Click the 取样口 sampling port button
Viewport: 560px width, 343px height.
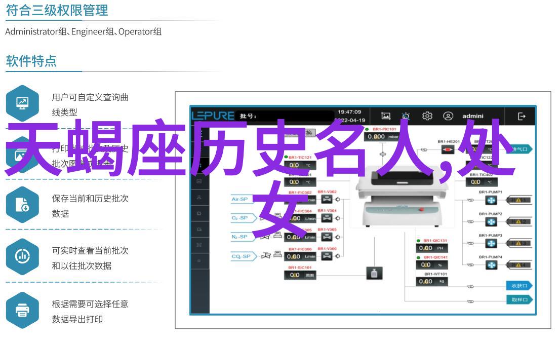tap(519, 299)
